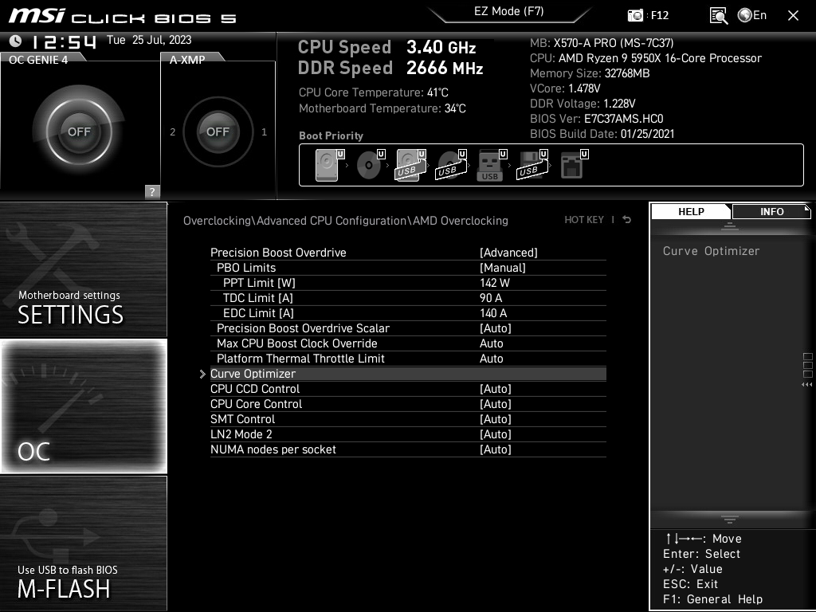The height and width of the screenshot is (612, 816).
Task: Select the hard disk in Boot Priority
Action: pos(327,165)
